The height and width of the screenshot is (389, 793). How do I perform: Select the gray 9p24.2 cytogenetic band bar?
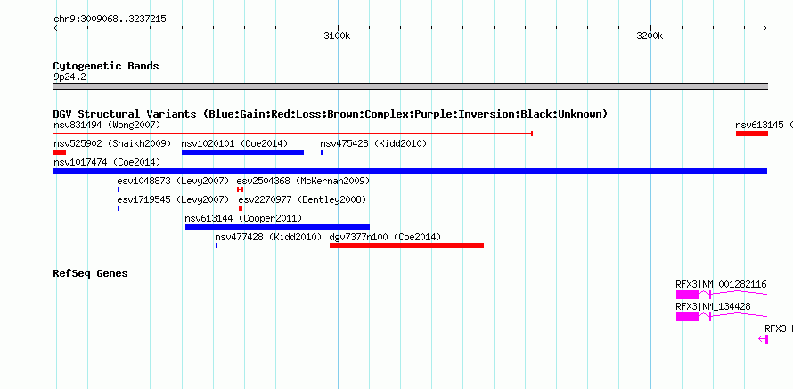pos(410,86)
